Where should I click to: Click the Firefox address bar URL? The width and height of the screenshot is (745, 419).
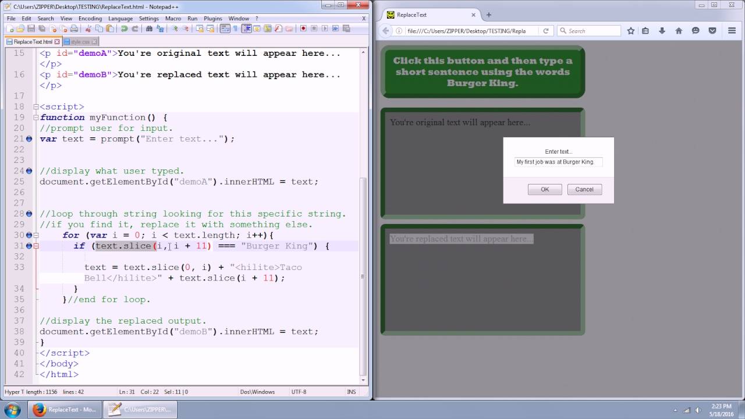467,31
